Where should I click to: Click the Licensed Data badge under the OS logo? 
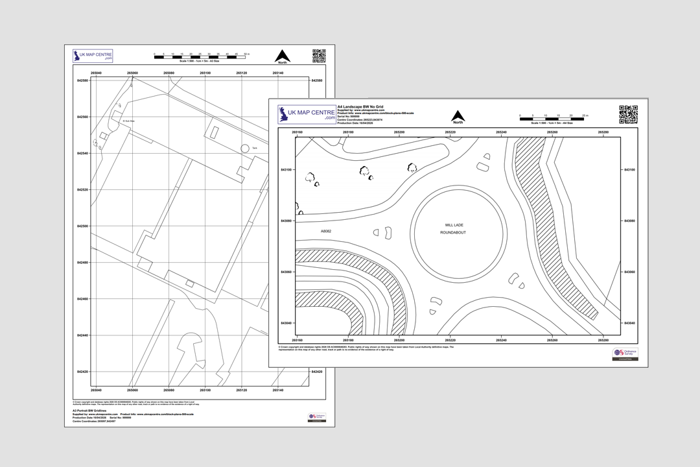(x=624, y=357)
